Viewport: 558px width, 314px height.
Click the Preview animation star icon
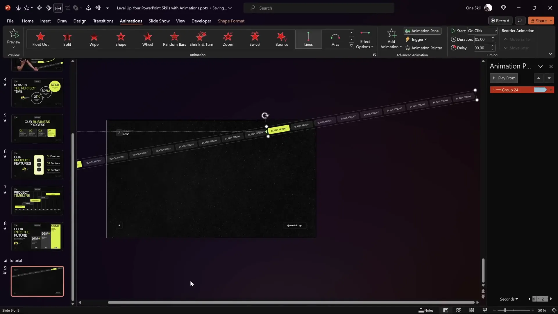point(14,34)
